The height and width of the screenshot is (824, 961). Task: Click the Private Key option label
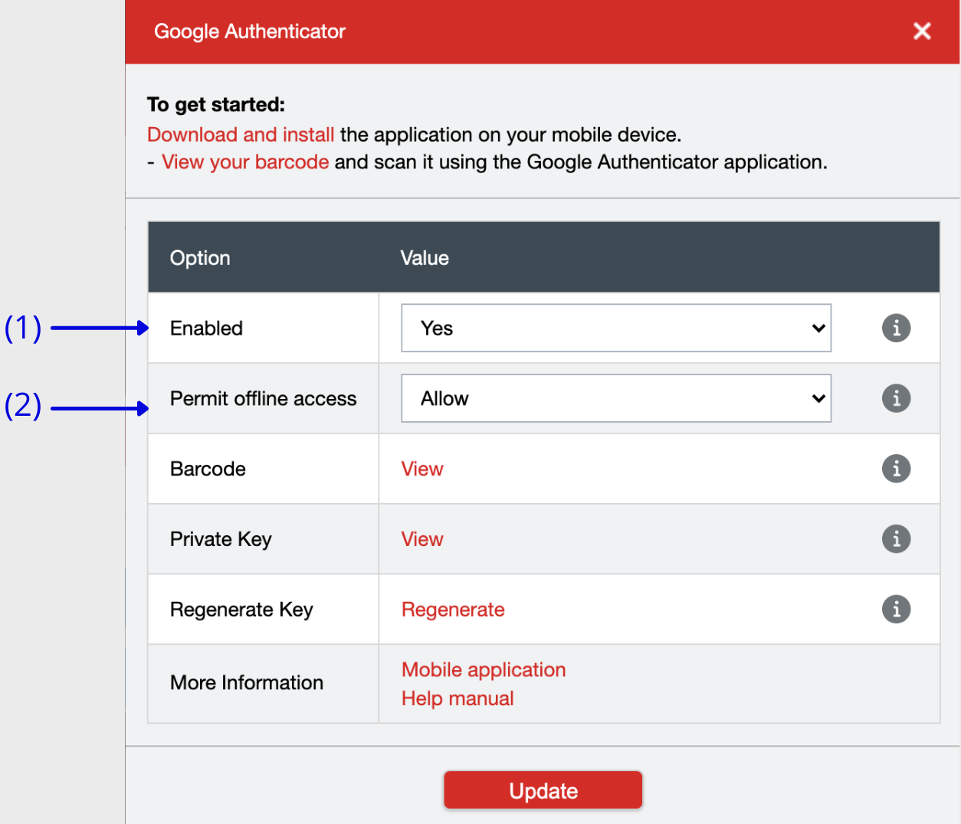point(221,539)
